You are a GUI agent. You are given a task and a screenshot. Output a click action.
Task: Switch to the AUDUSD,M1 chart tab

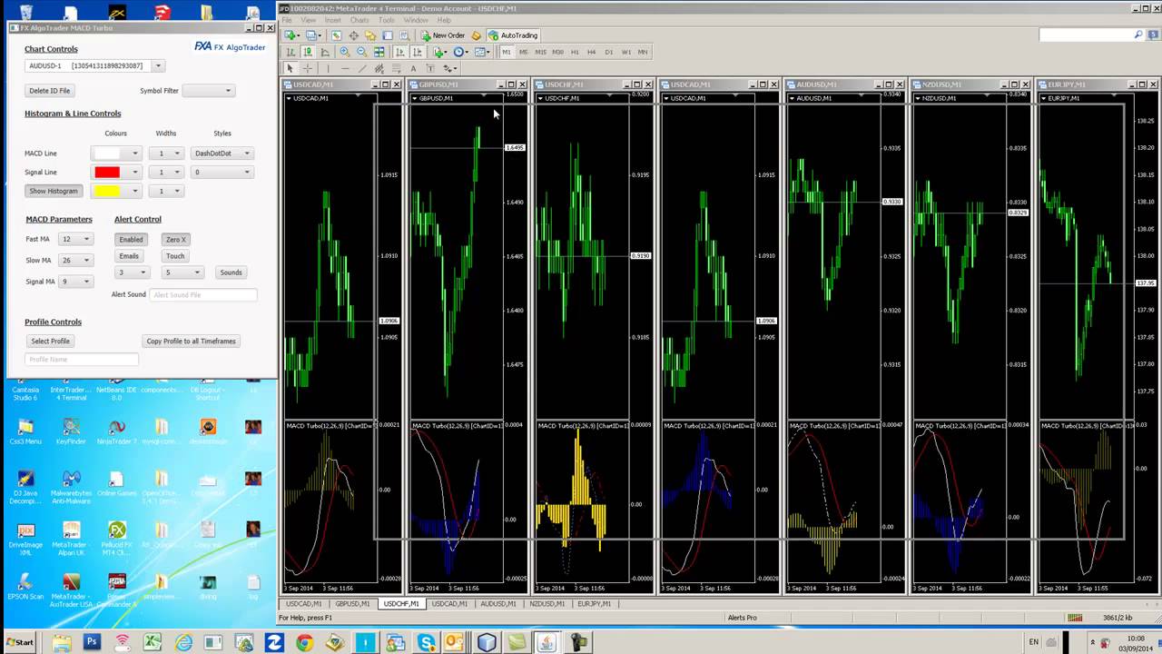pyautogui.click(x=497, y=603)
